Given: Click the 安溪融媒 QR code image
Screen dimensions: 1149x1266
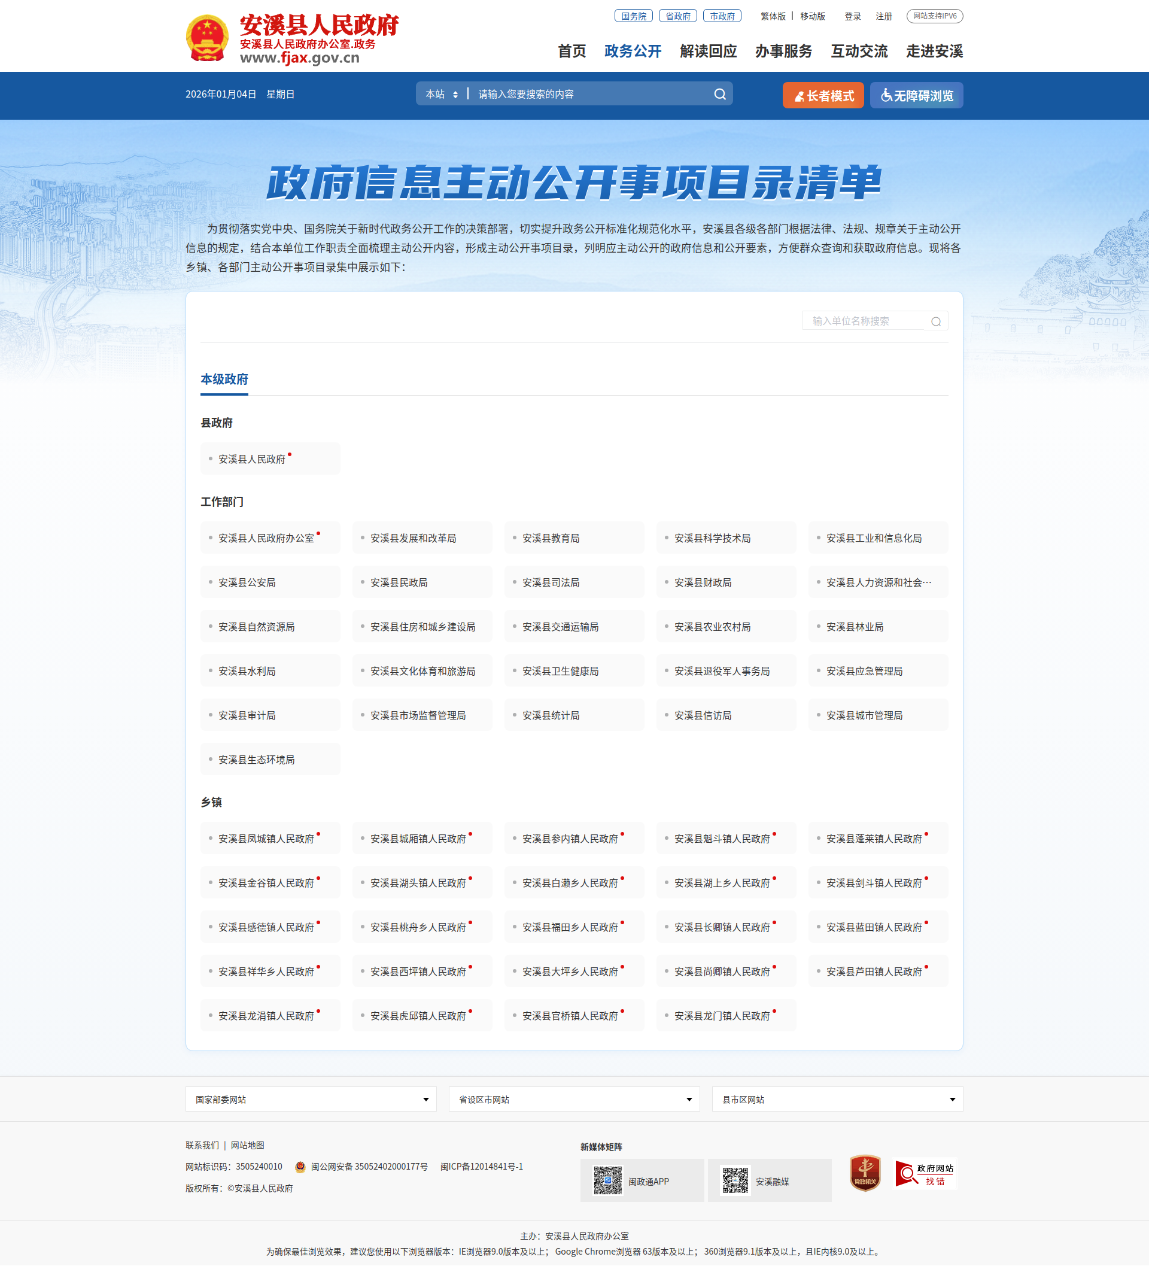Looking at the screenshot, I should pyautogui.click(x=735, y=1180).
